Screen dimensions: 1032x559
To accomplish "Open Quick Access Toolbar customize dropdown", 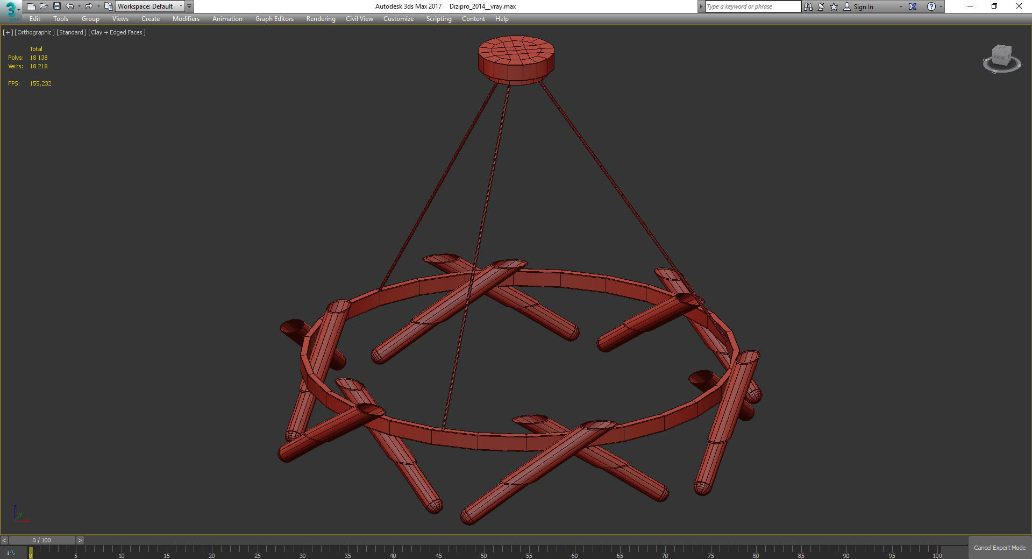I will [x=189, y=6].
